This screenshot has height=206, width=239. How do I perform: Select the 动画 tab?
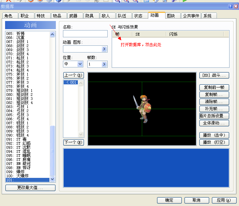(x=157, y=15)
